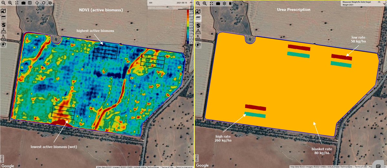Open the layers stack icon in NDVI sidebar
Screen dimensions: 387x168
[x=4, y=18]
